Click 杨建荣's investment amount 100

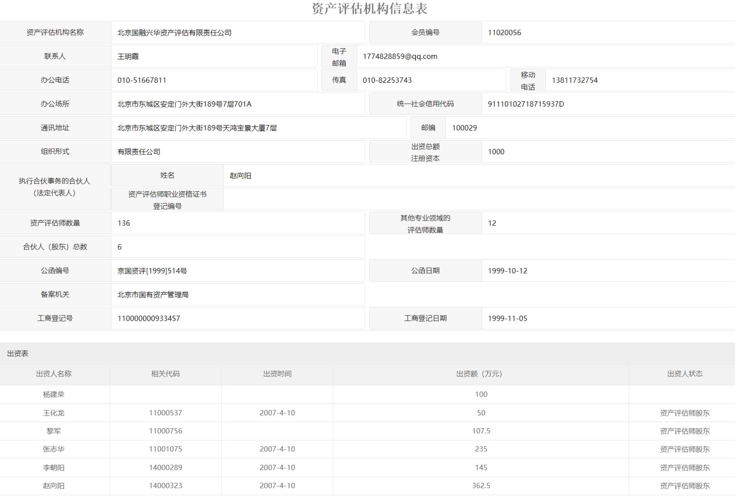[x=481, y=395]
